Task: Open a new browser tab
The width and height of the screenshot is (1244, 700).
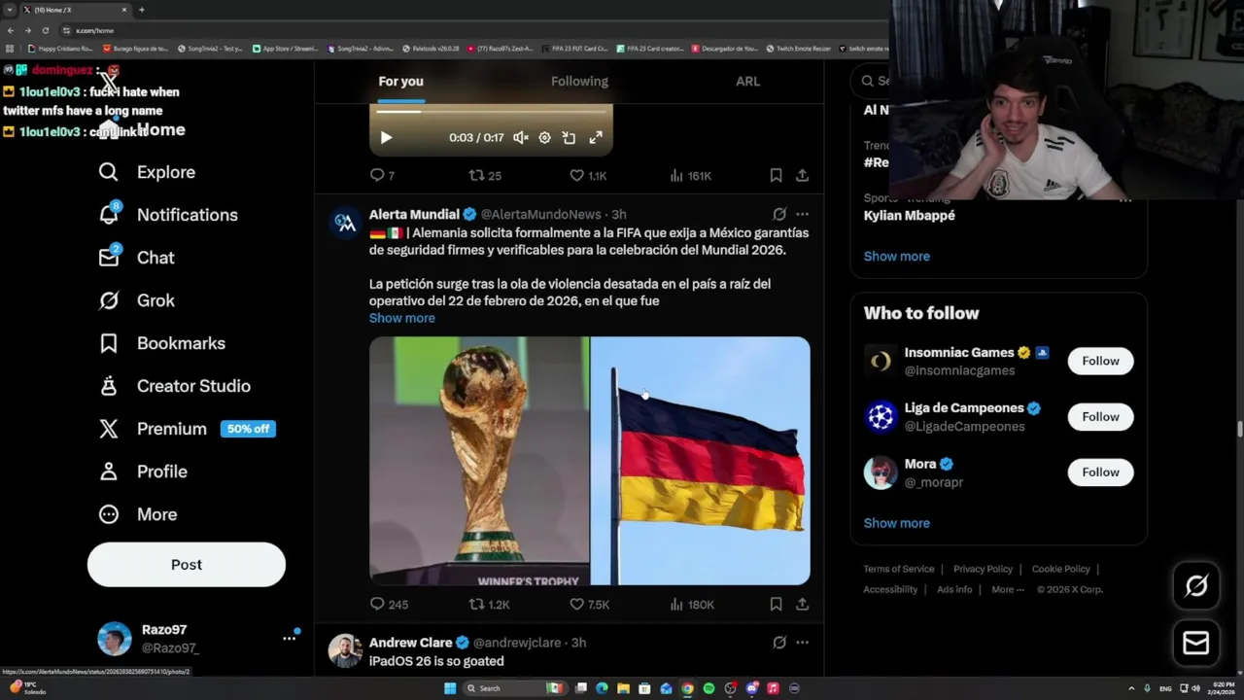Action: pos(142,10)
